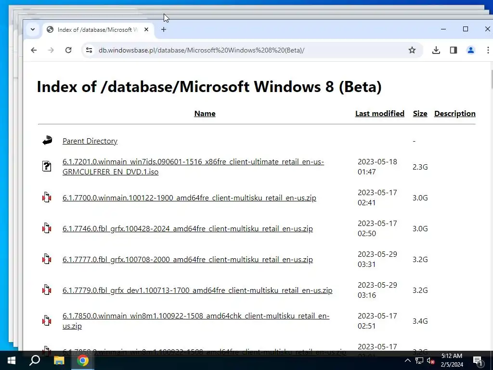This screenshot has width=493, height=370.
Task: Download 6.1.7777.0.fbl_grfx.100708-2000 zip
Action: tap(188, 259)
